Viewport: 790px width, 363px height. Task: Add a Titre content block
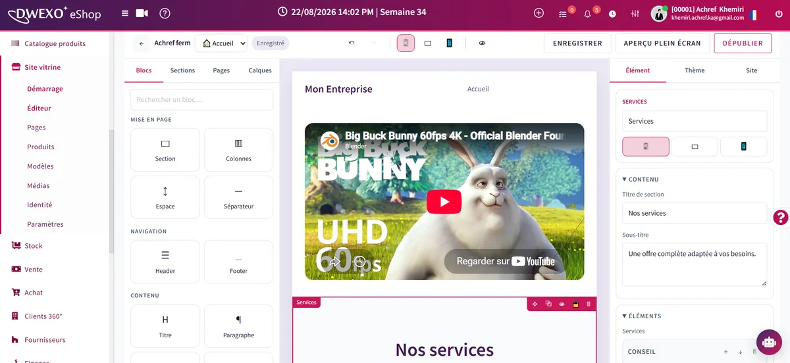point(165,326)
